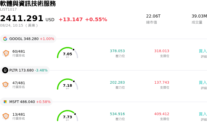207x126 pixels.
Task: Click the 60/481 industry rank text
Action: pos(19,51)
